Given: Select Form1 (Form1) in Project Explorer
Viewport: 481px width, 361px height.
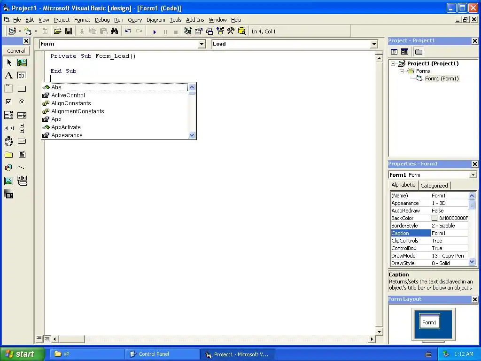Looking at the screenshot, I should click(442, 78).
